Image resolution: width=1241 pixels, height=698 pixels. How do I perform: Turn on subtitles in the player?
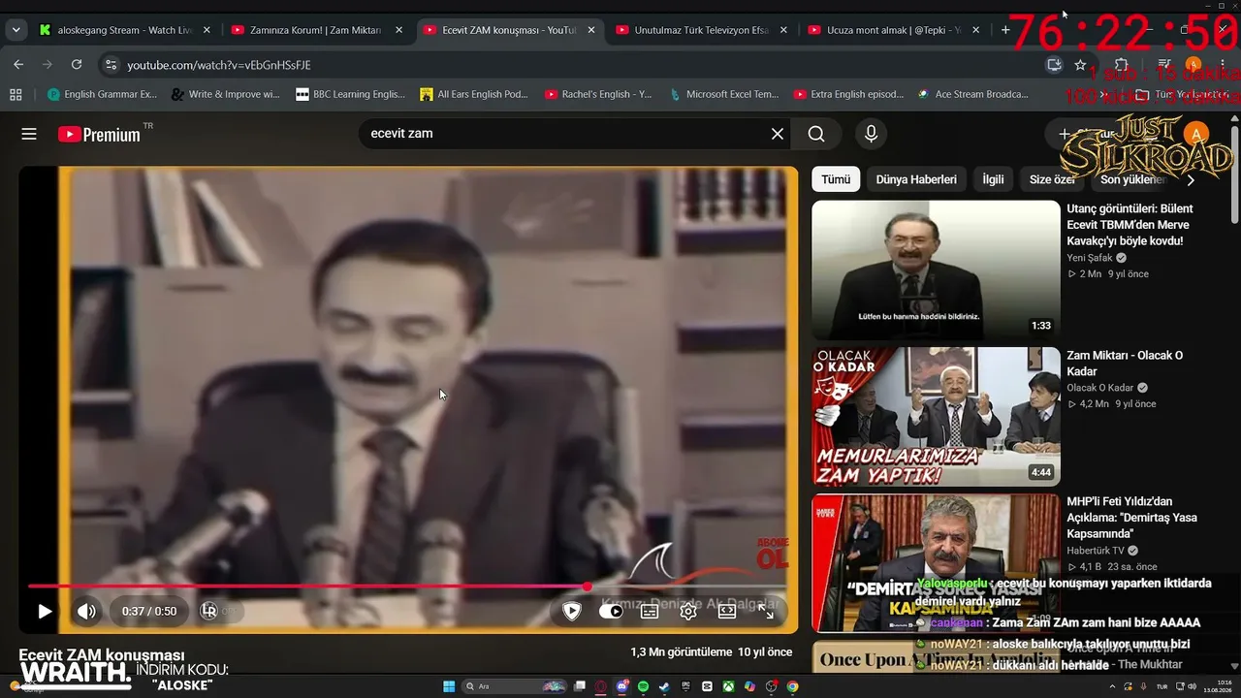(x=650, y=612)
